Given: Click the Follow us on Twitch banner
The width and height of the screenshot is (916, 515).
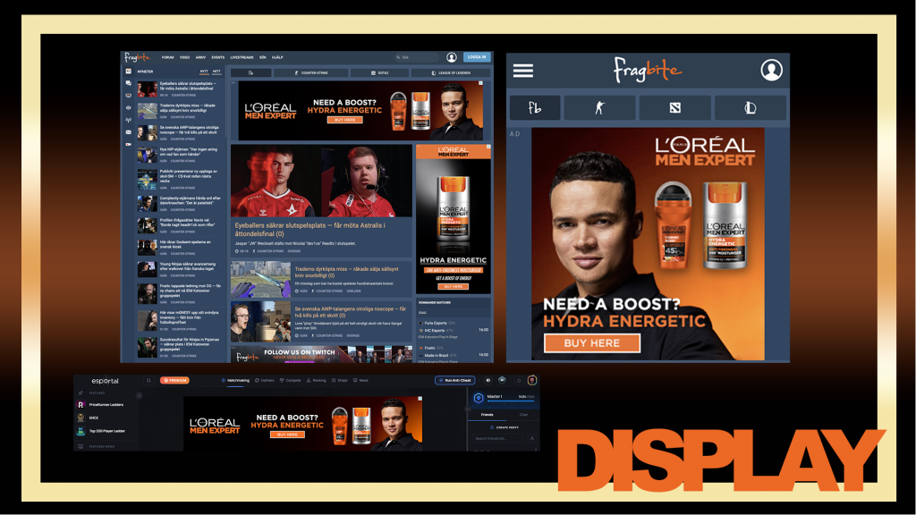Looking at the screenshot, I should click(321, 354).
